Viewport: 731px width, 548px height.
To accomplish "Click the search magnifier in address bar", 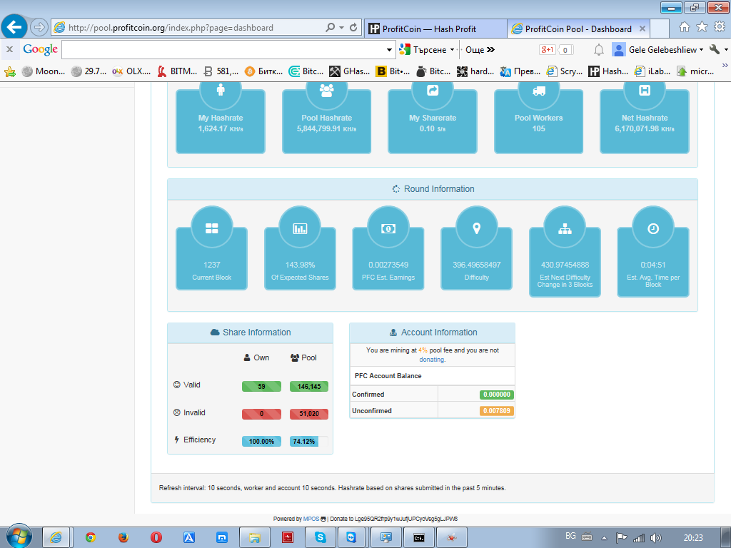I will 330,28.
